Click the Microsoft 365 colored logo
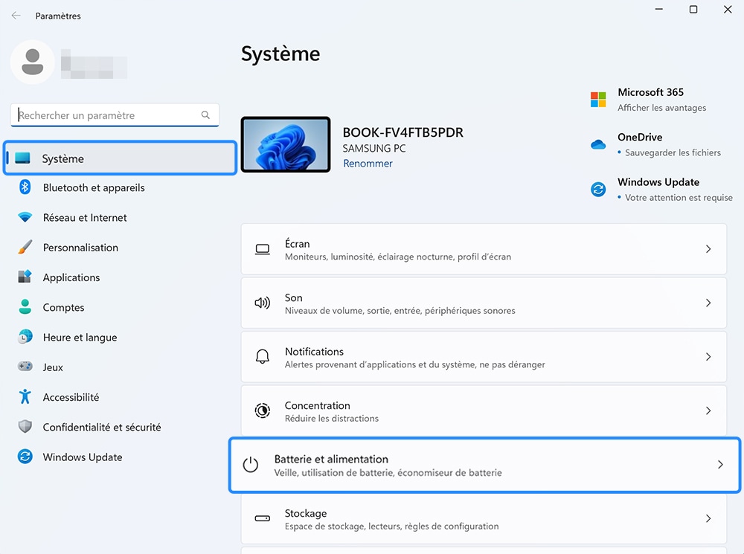Image resolution: width=744 pixels, height=554 pixels. (598, 100)
